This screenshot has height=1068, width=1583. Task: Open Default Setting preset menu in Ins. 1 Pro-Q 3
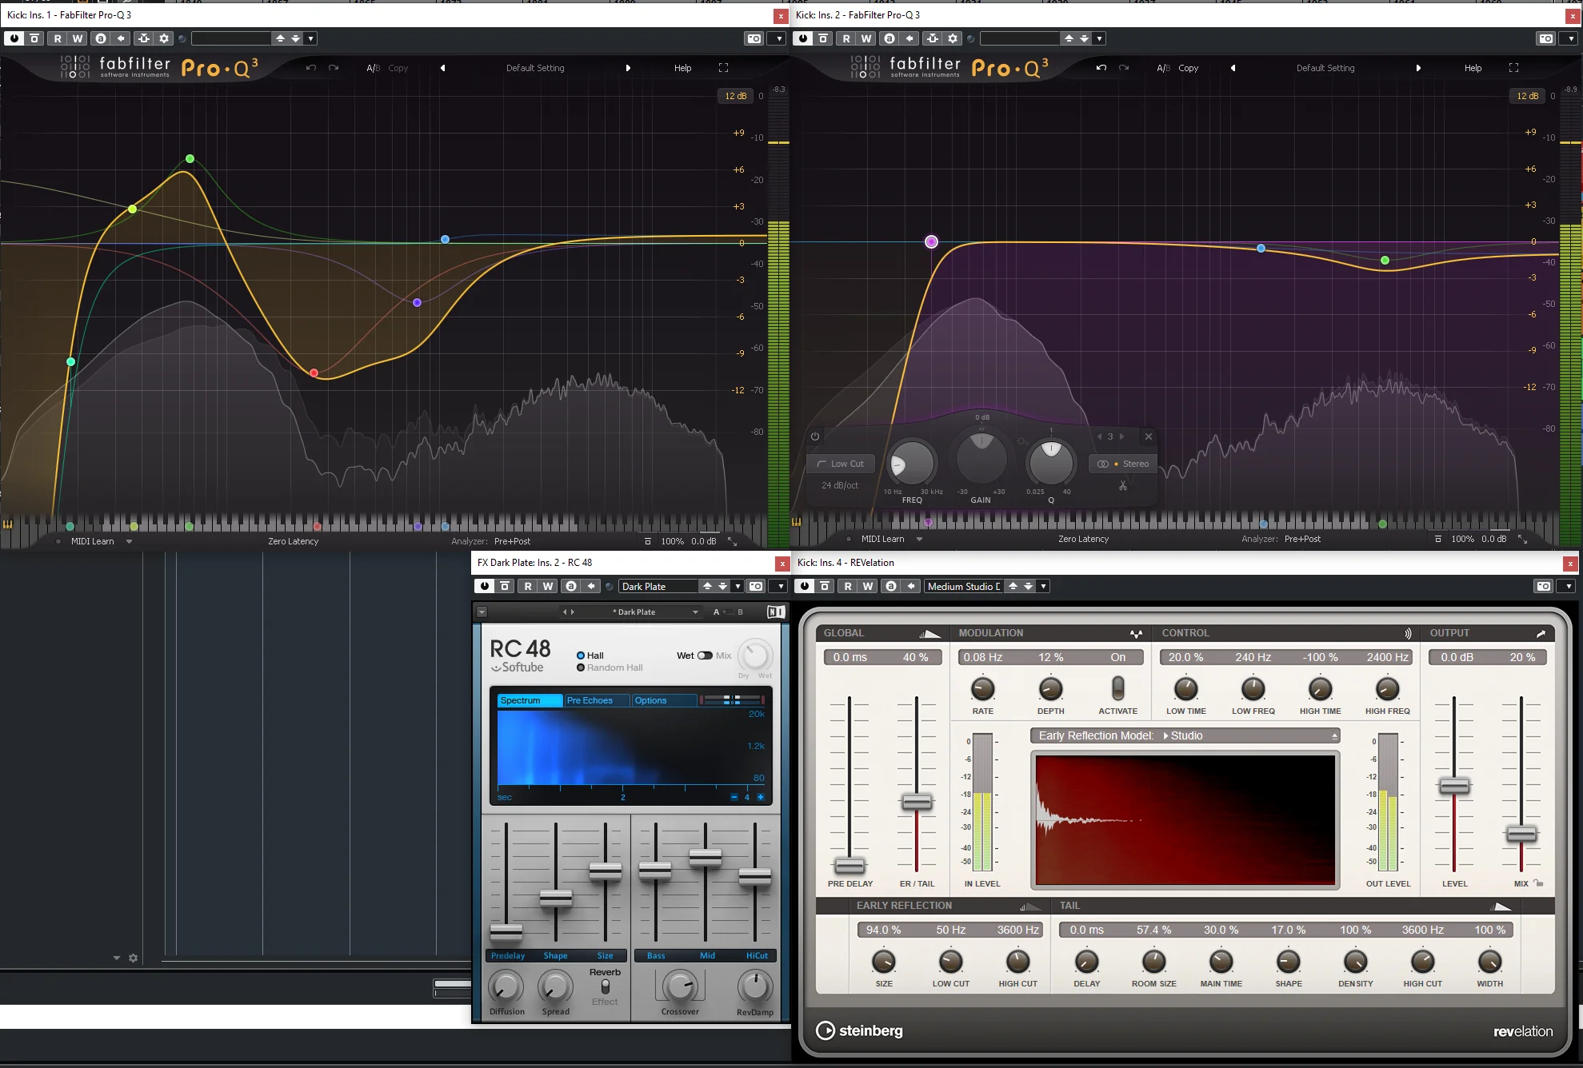pyautogui.click(x=535, y=68)
